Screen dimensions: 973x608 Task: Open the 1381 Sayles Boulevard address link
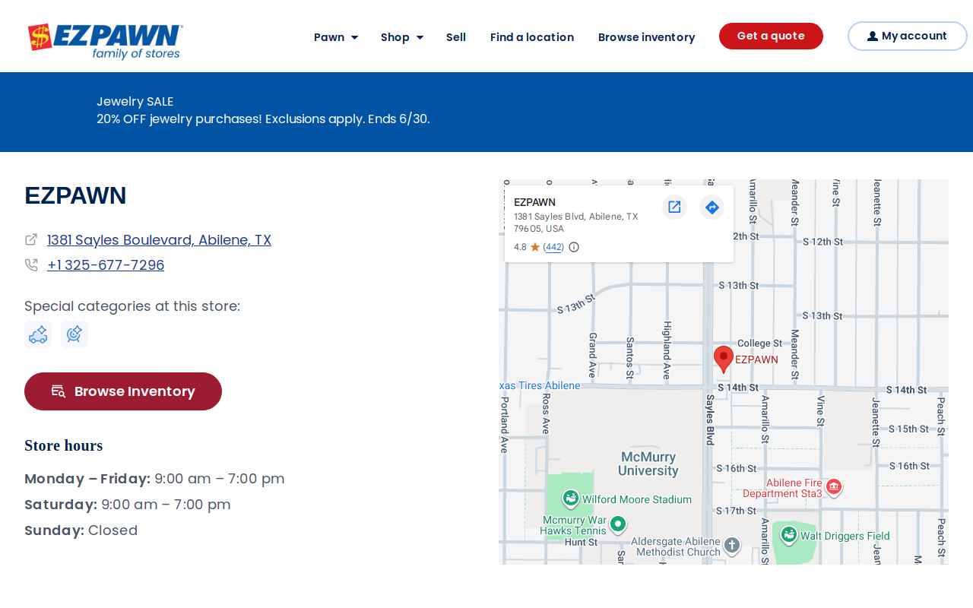159,240
